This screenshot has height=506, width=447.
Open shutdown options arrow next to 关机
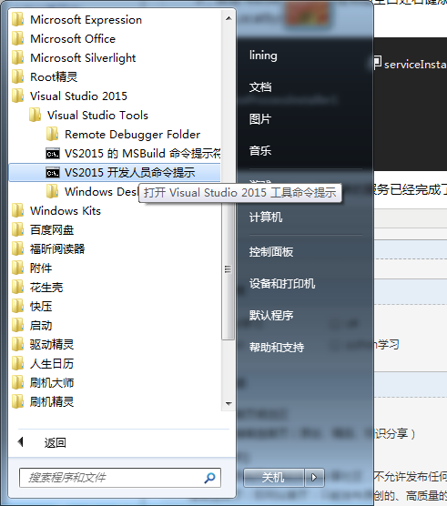(314, 477)
